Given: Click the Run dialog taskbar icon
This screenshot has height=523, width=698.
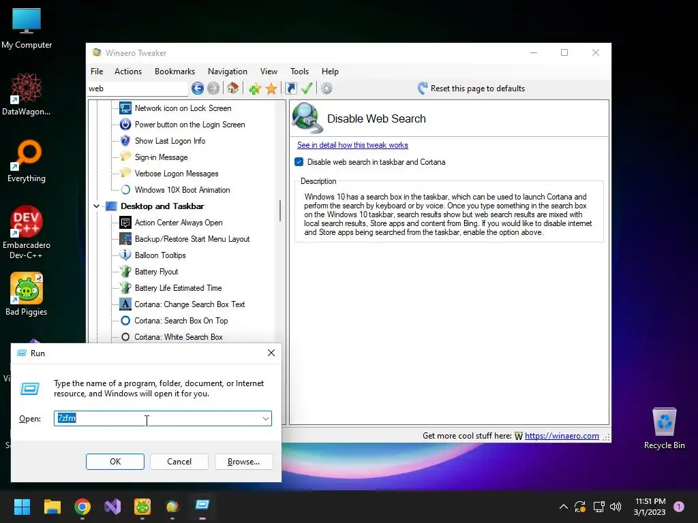Looking at the screenshot, I should pyautogui.click(x=202, y=506).
